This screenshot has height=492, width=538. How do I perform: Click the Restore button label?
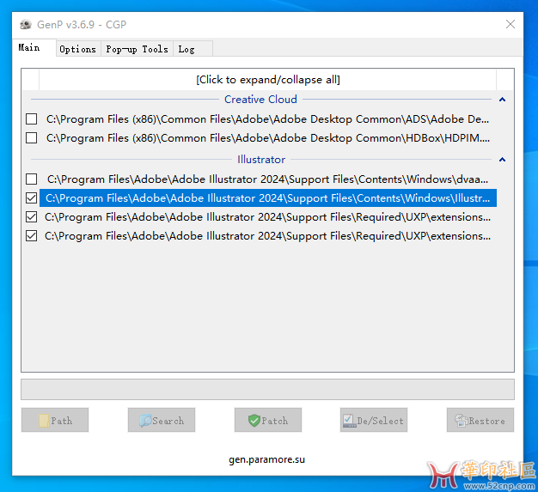[x=487, y=421]
